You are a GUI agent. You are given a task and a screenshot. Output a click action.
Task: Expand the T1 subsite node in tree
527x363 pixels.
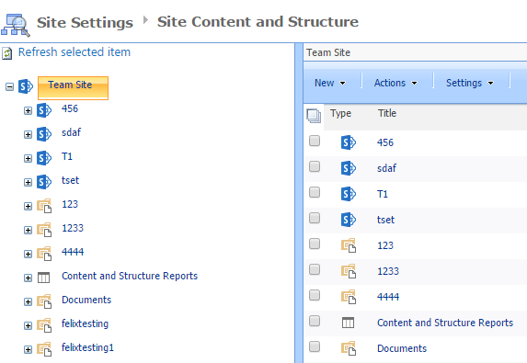(28, 158)
